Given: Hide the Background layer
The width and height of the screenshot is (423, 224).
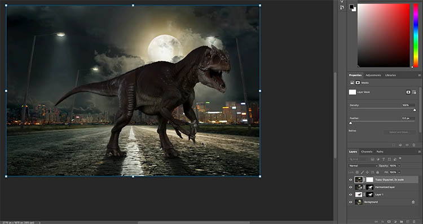Looking at the screenshot, I should 351,202.
